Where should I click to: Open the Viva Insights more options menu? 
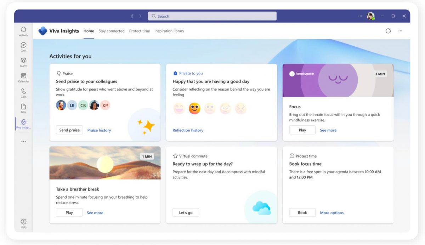400,31
